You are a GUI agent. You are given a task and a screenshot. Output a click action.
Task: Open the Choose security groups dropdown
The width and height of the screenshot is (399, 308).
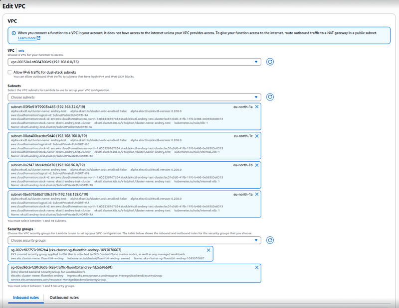click(x=134, y=240)
